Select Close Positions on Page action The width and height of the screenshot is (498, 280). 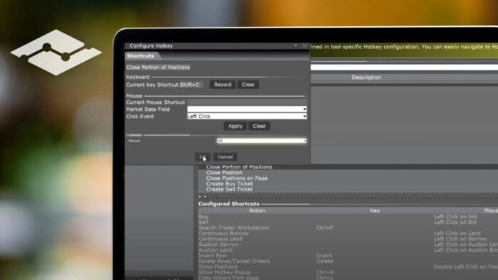237,178
